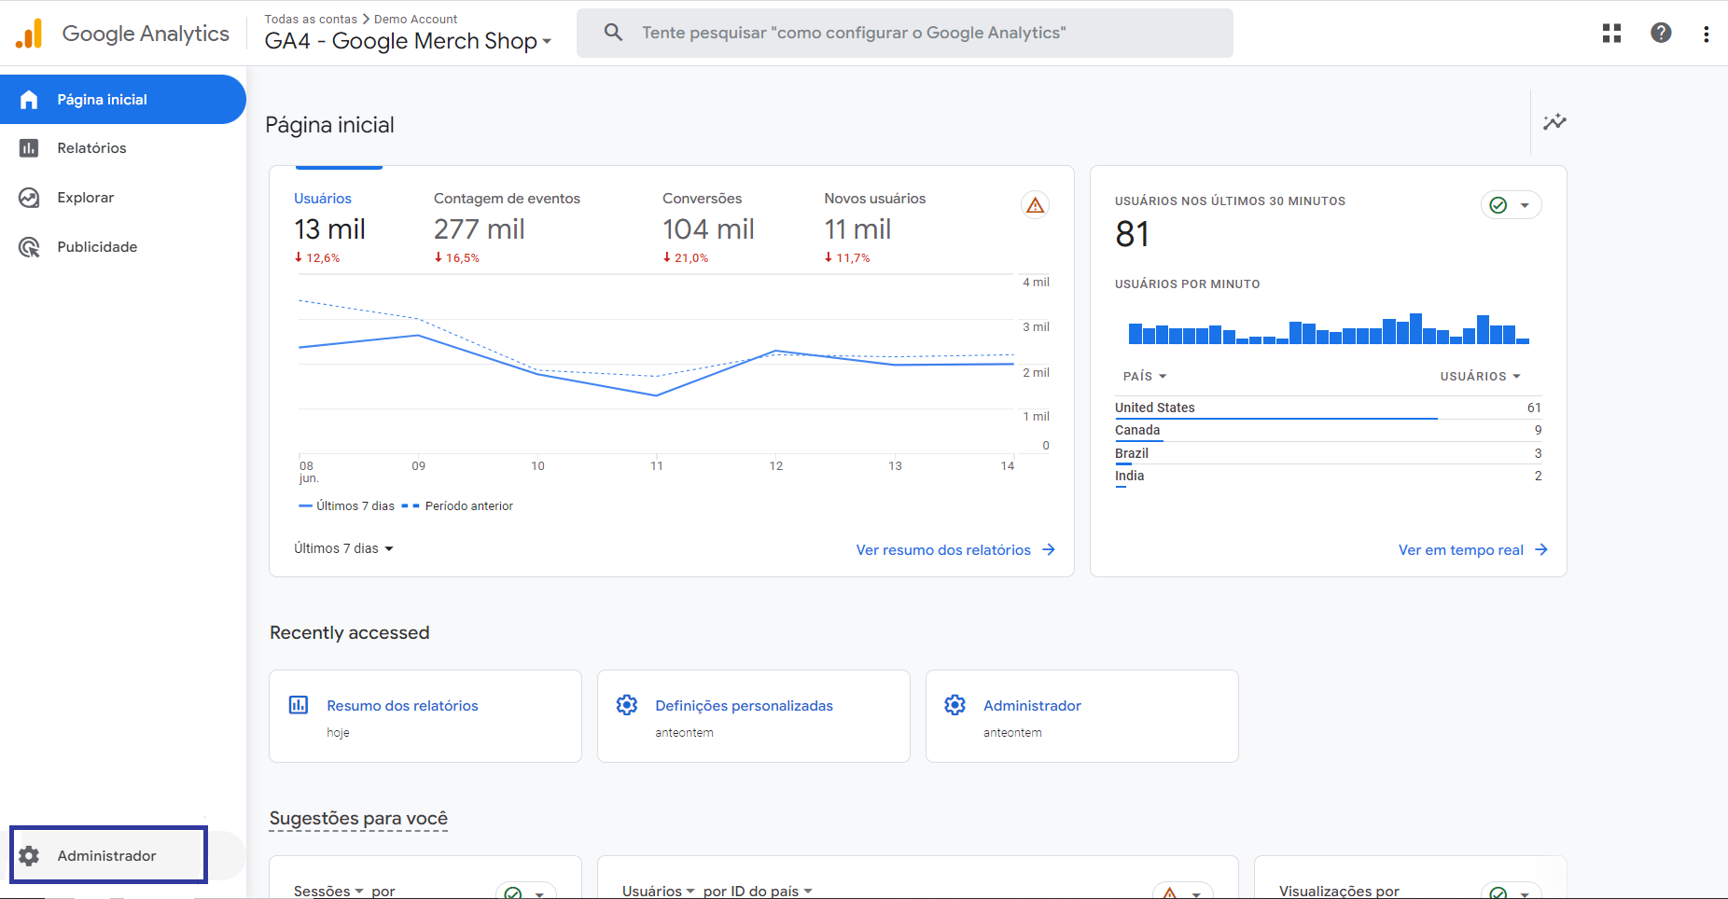Viewport: 1728px width, 899px height.
Task: Open the PAÍS dimension dropdown
Action: pos(1145,376)
